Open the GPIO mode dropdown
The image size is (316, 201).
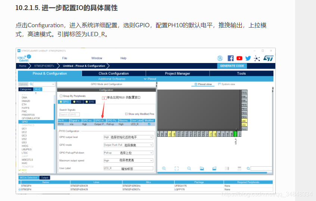click(128, 145)
